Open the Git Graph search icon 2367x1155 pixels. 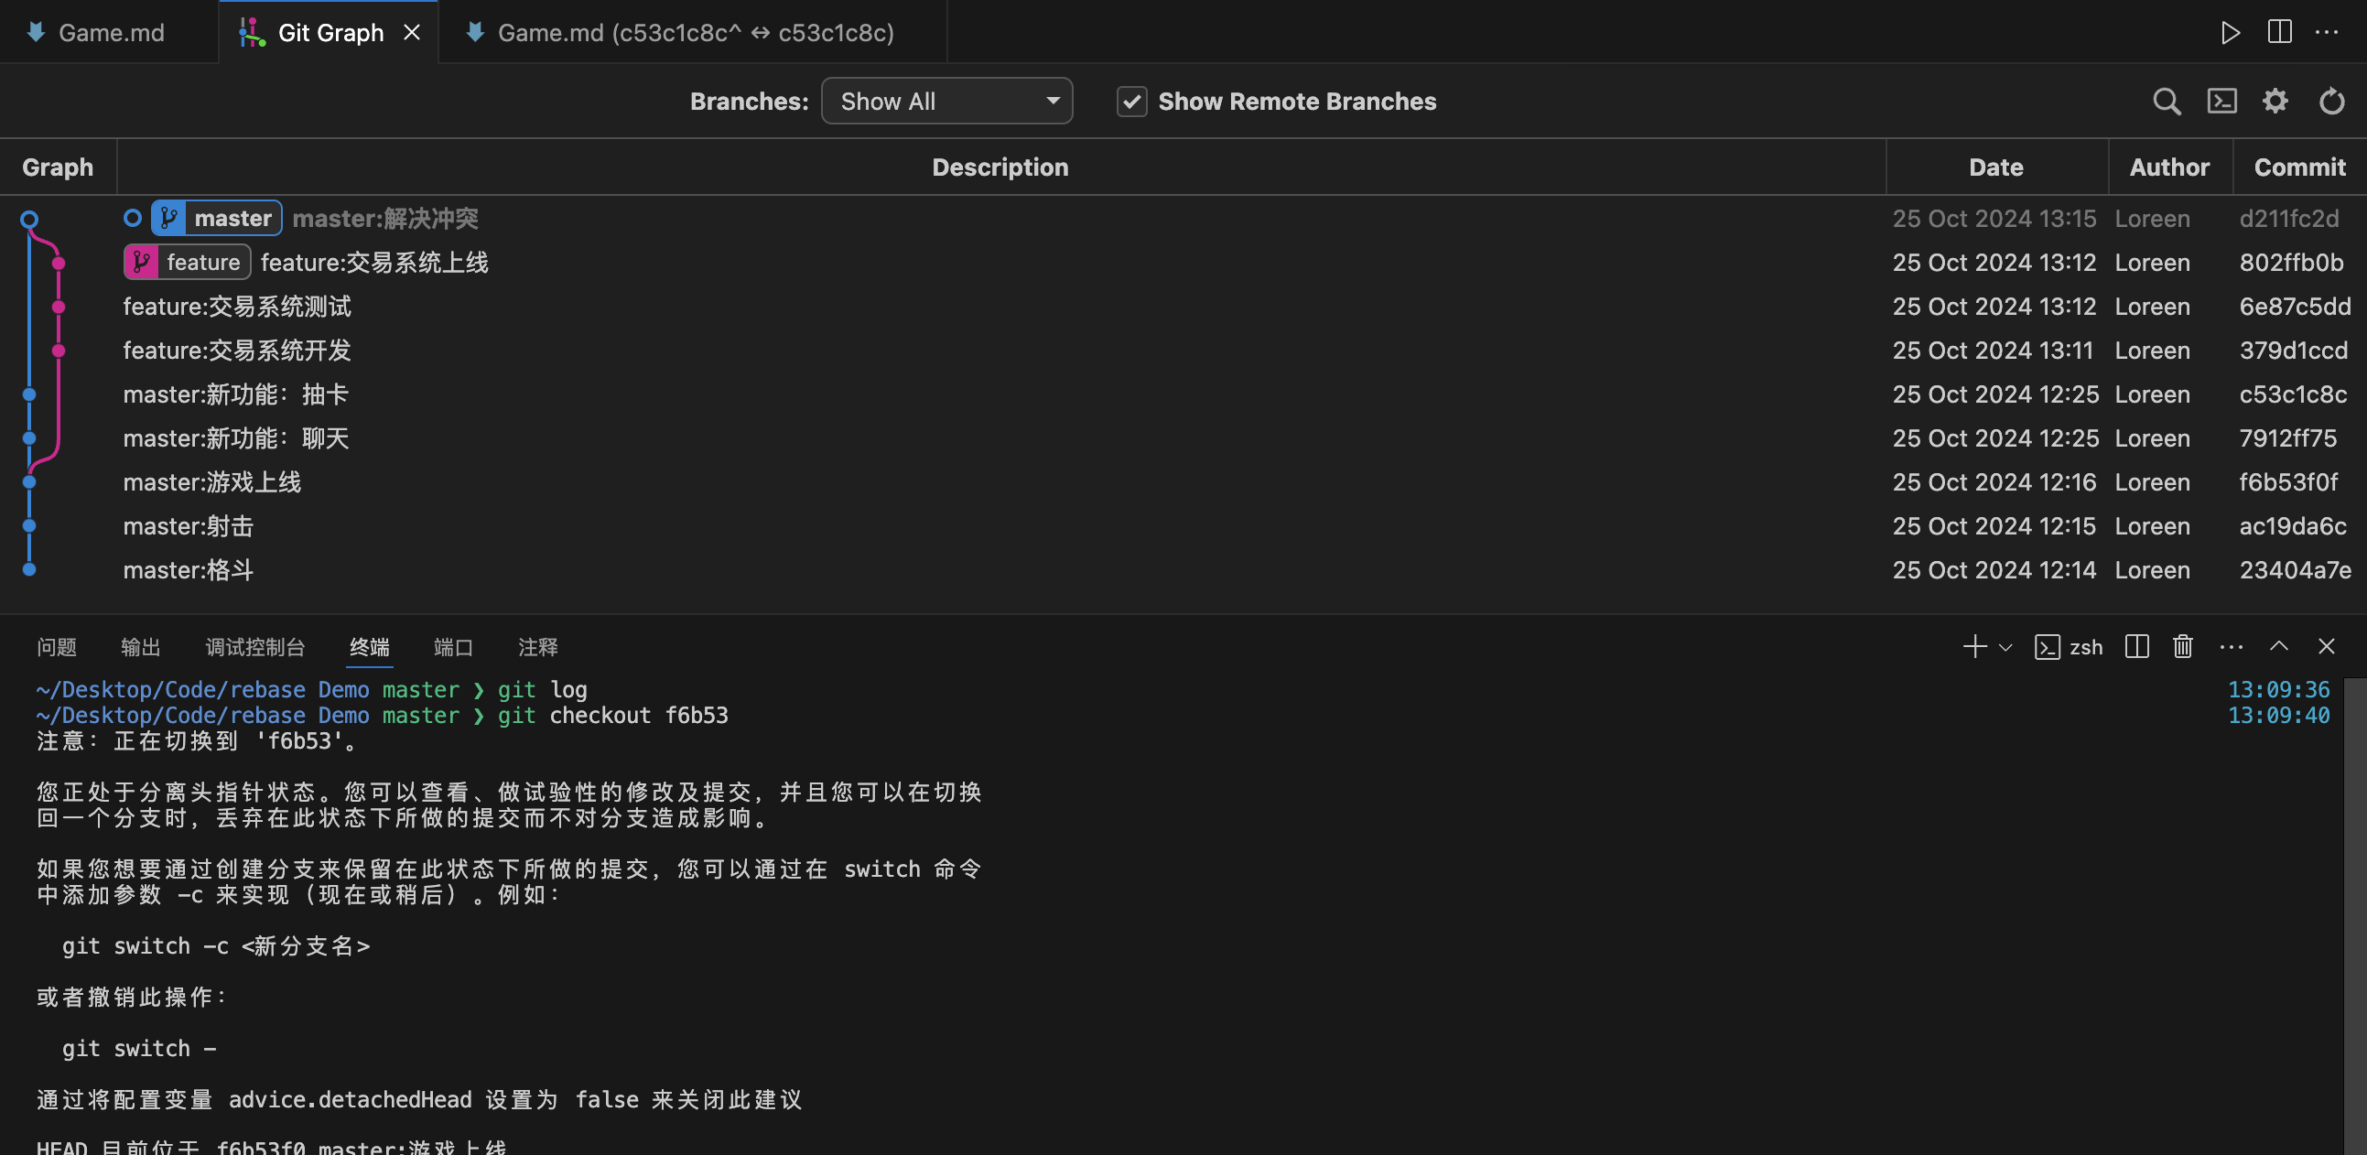point(2167,101)
